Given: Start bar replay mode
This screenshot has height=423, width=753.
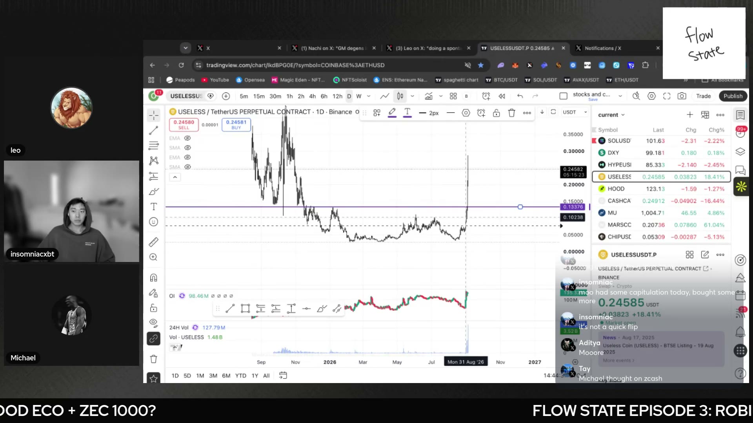Looking at the screenshot, I should [502, 96].
